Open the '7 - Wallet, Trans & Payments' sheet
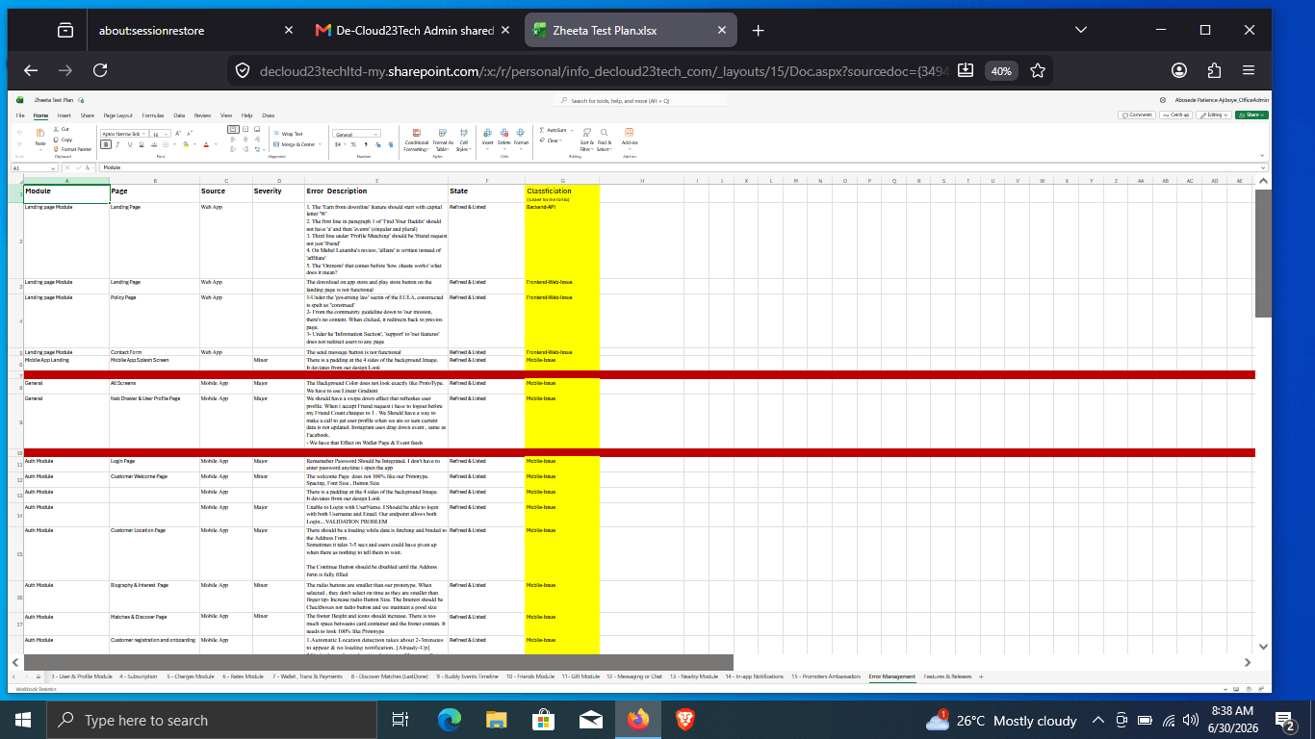This screenshot has width=1315, height=739. coord(306,676)
